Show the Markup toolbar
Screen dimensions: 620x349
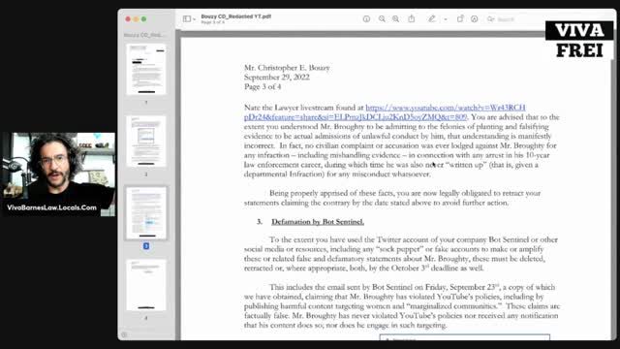tap(475, 19)
